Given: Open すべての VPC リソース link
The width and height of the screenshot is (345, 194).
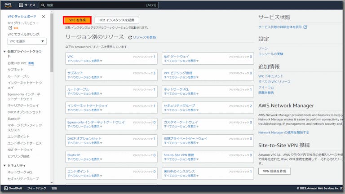Looking at the screenshot, I should click(x=274, y=82).
